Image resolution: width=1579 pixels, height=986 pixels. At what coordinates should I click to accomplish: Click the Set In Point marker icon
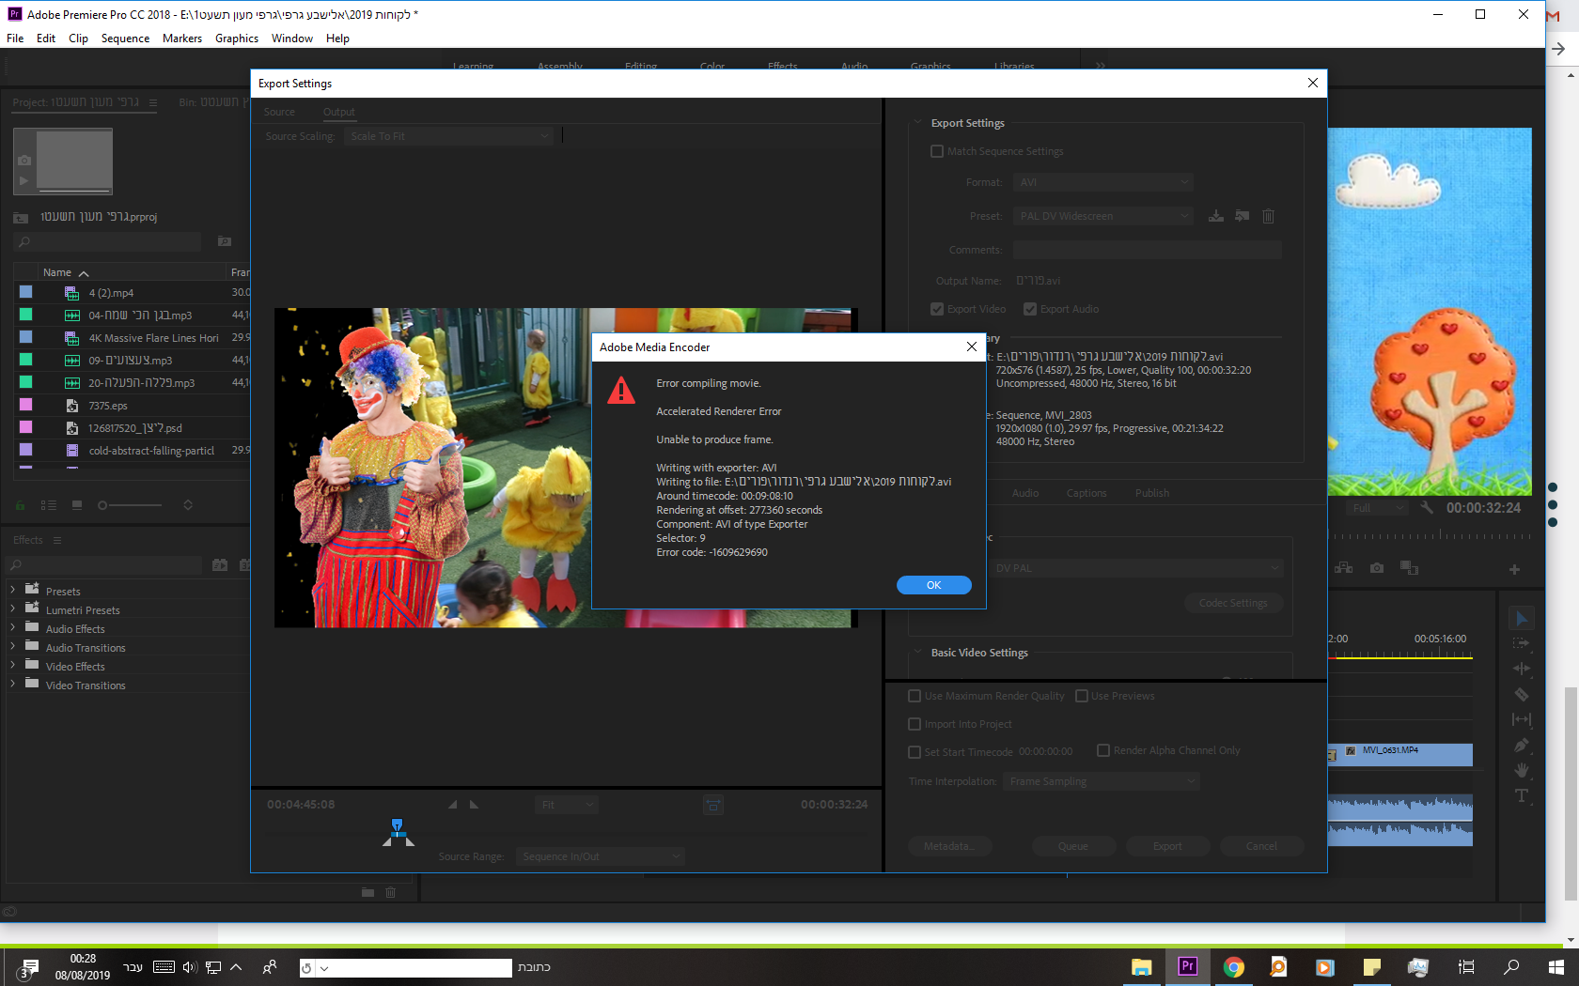[x=452, y=805]
